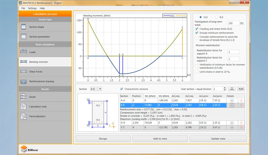
Task: Delete row D-D with red X icon
Action: pos(241,123)
